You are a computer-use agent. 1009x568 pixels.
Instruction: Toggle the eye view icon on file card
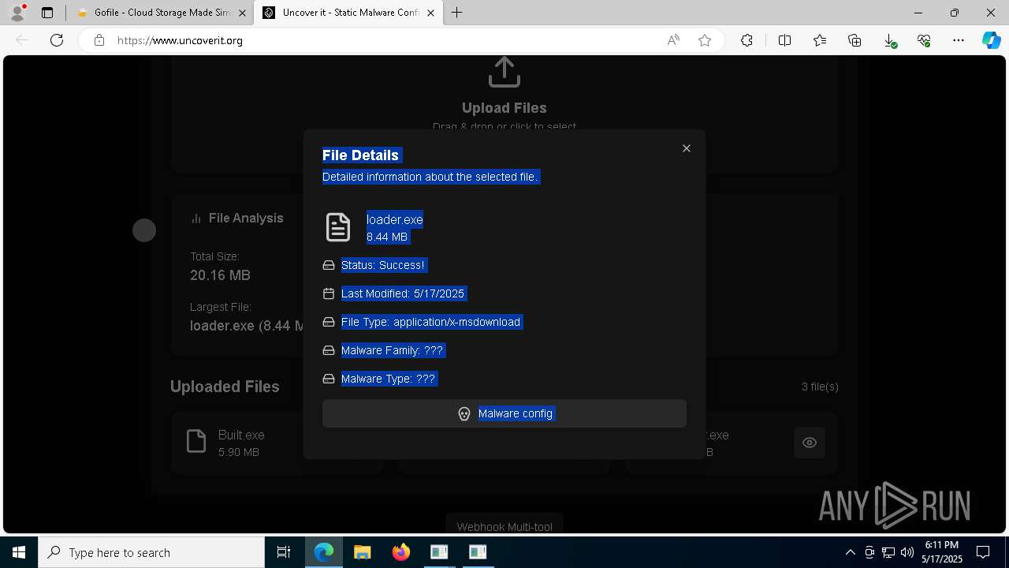coord(810,443)
